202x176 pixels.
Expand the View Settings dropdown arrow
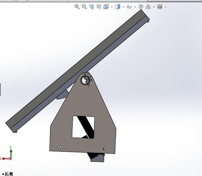166,7
